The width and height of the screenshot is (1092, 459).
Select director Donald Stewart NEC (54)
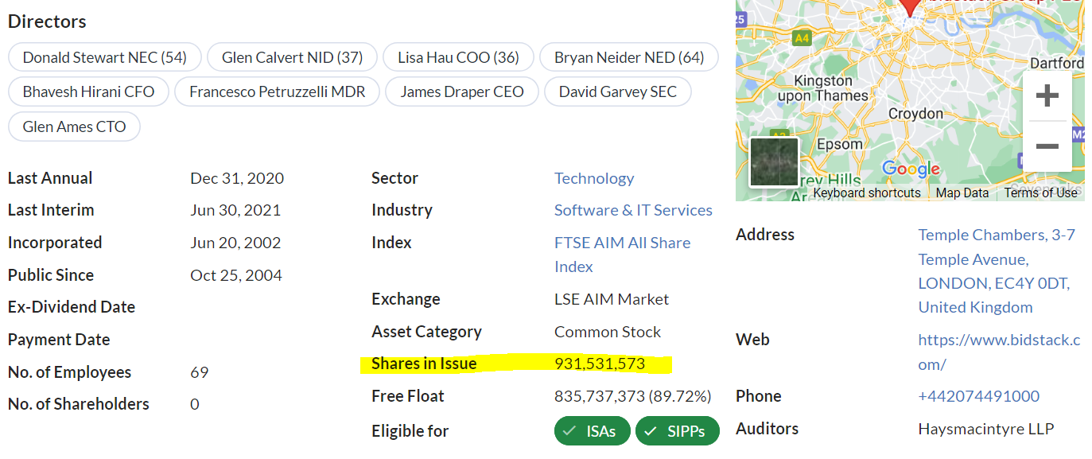pyautogui.click(x=104, y=57)
